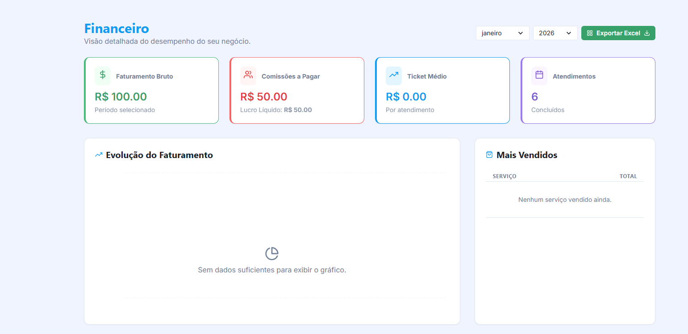Select the commissions people icon on Comissões a Pagar
The height and width of the screenshot is (334, 688).
coord(248,76)
